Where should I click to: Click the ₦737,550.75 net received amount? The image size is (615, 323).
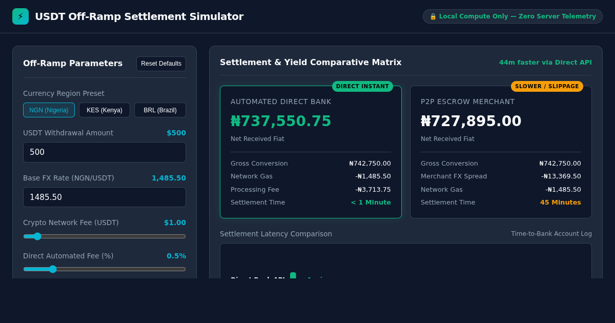tap(281, 121)
